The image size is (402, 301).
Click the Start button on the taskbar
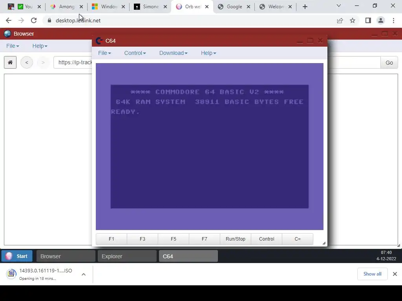[x=17, y=256]
